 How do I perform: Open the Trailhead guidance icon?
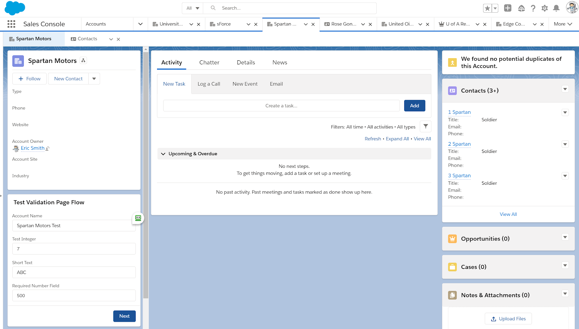point(521,8)
